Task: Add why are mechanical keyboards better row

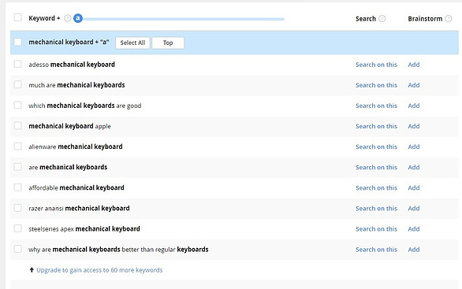Action: [414, 250]
